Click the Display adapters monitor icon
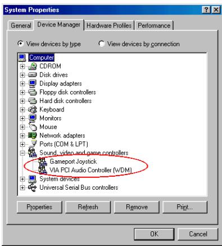Screen dimensions: 222x246 tap(32, 83)
